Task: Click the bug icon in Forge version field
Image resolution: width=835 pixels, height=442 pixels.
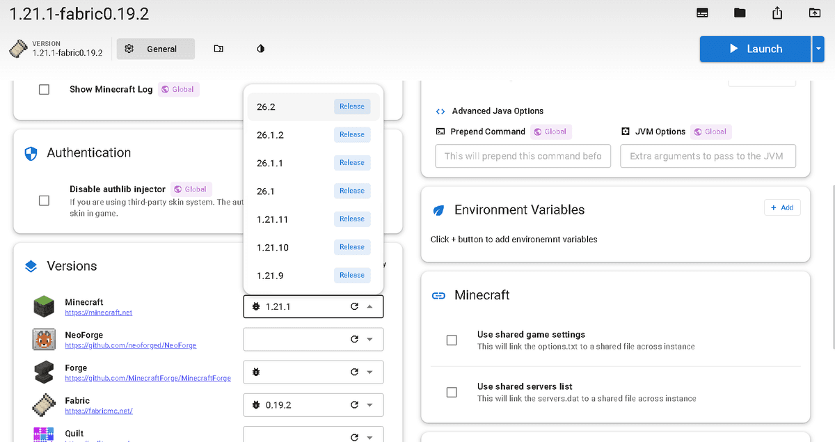Action: [256, 372]
